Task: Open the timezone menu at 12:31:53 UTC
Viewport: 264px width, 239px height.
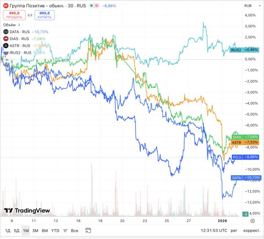Action: tap(214, 231)
